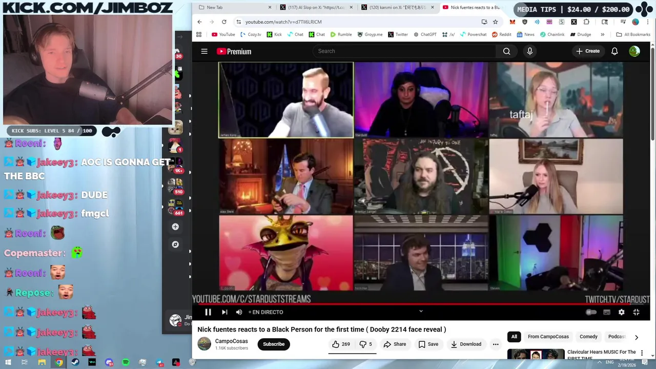Image resolution: width=656 pixels, height=369 pixels.
Task: Open Steam from the taskbar
Action: point(75,363)
